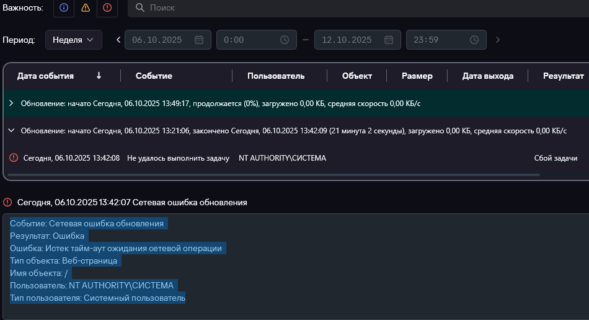Open time picker for start time 0:00
Viewport: 589px width, 320px height.
pos(285,40)
